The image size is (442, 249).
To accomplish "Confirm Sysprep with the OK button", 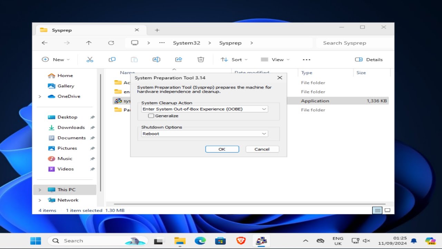I will point(222,149).
